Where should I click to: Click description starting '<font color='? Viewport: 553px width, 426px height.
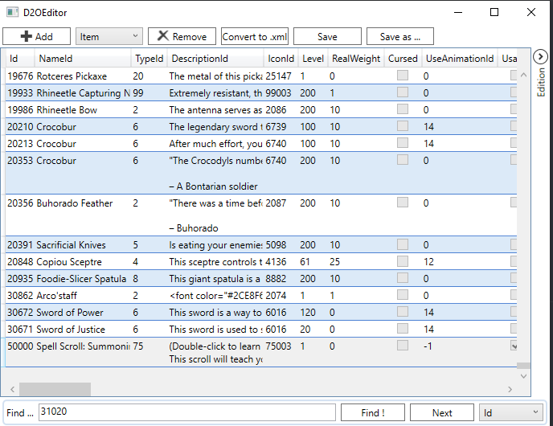[215, 296]
